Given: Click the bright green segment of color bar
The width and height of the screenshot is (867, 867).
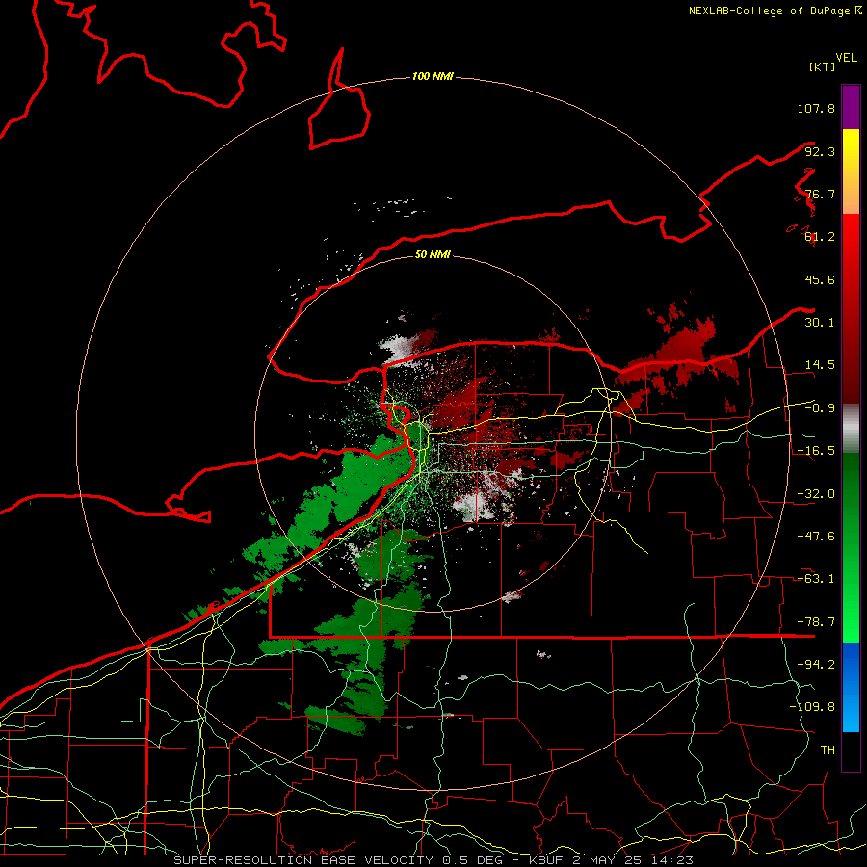Looking at the screenshot, I should (851, 547).
